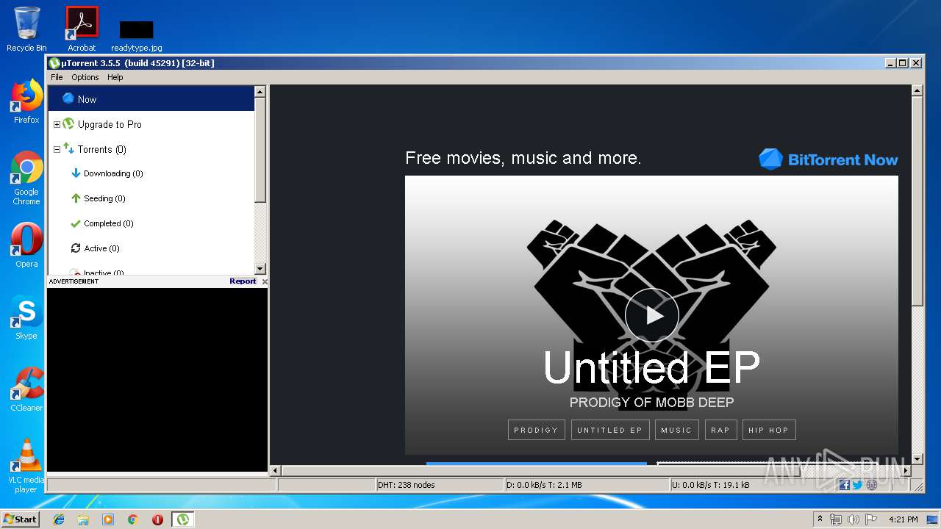Select Upgrade to Pro in the sidebar
Viewport: 941px width, 529px height.
(110, 124)
